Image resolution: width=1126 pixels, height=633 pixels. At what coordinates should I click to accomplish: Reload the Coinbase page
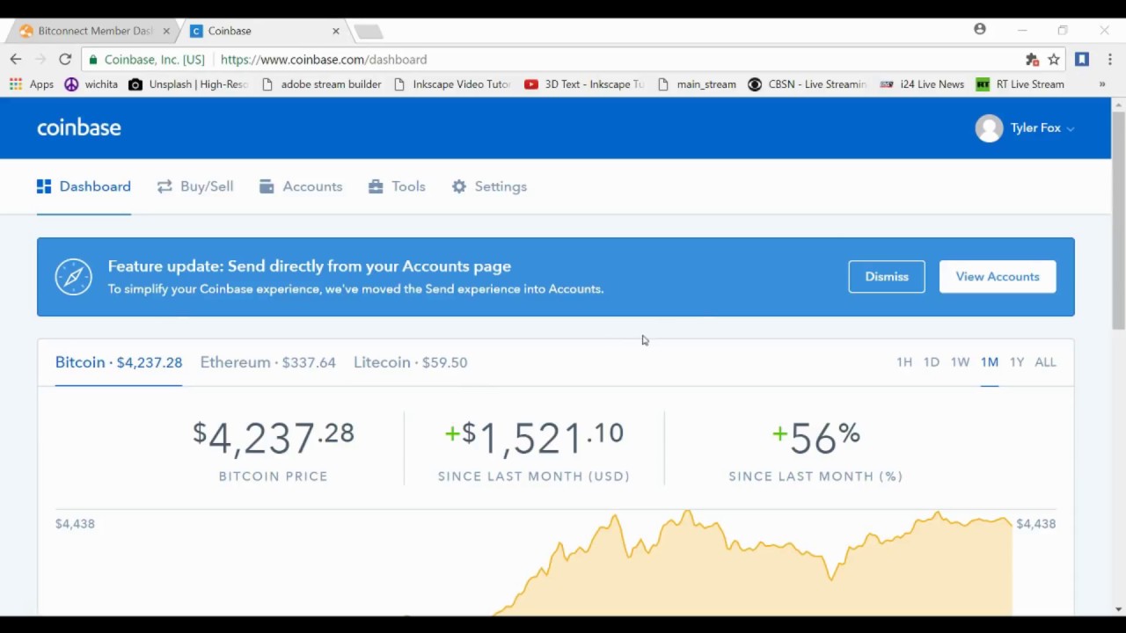pos(65,59)
